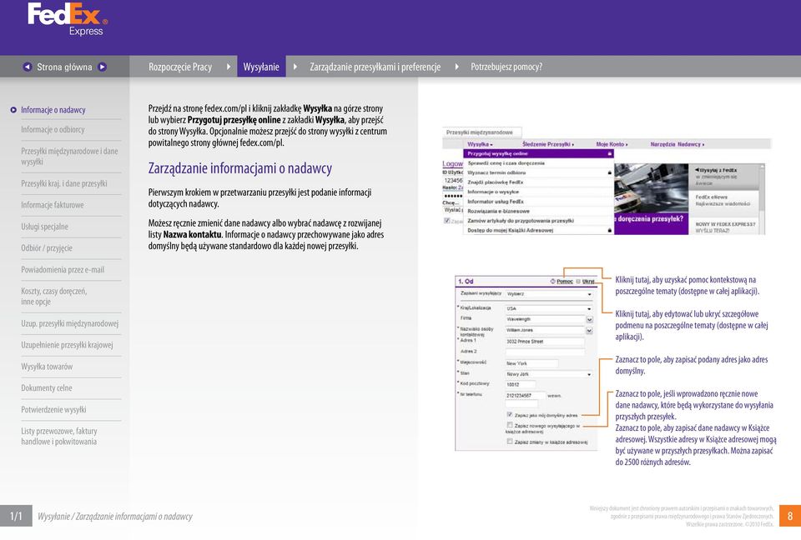The width and height of the screenshot is (801, 540).
Task: Open the Kraj/Lokalizacja USA dropdown
Action: coord(549,308)
